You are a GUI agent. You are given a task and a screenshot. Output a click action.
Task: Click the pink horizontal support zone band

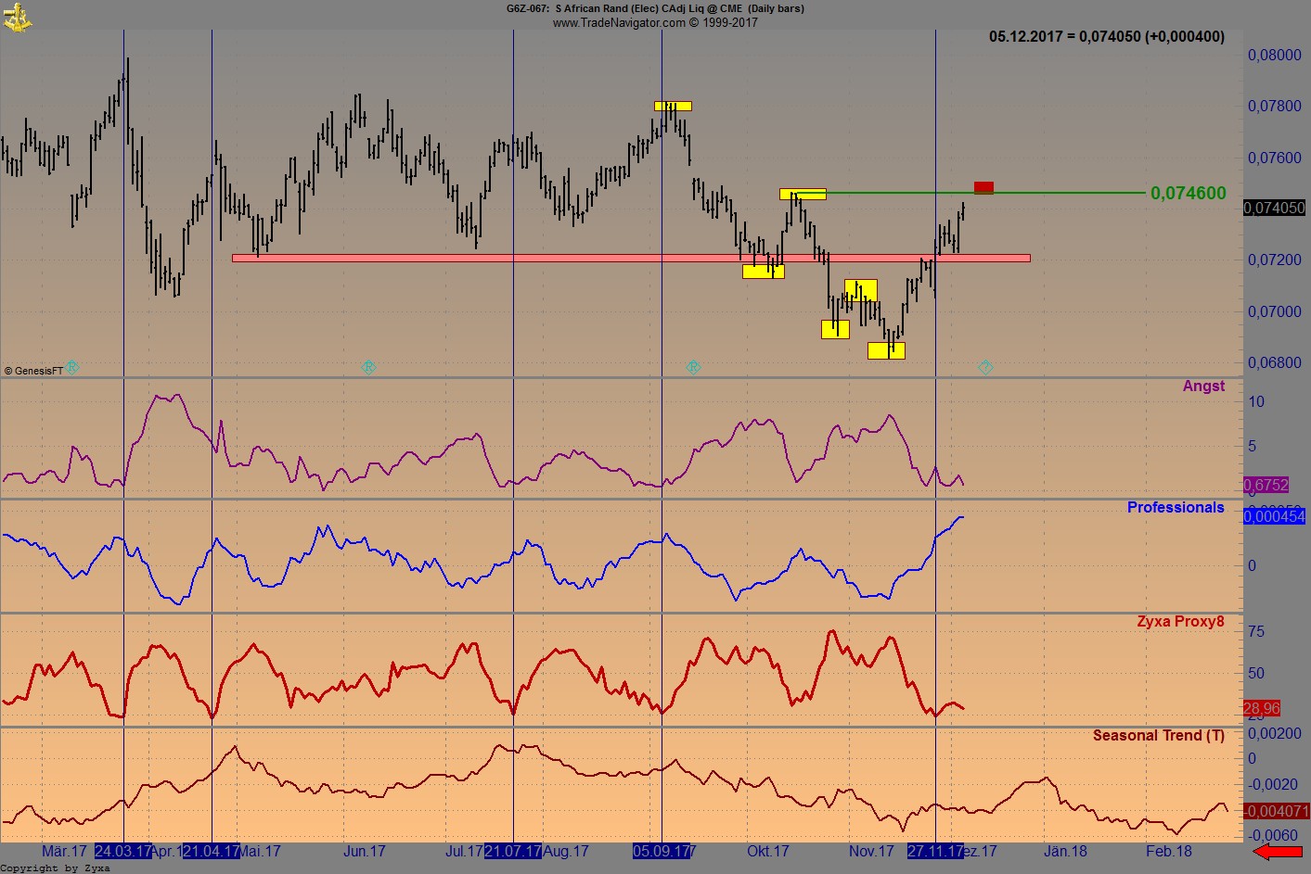[631, 258]
